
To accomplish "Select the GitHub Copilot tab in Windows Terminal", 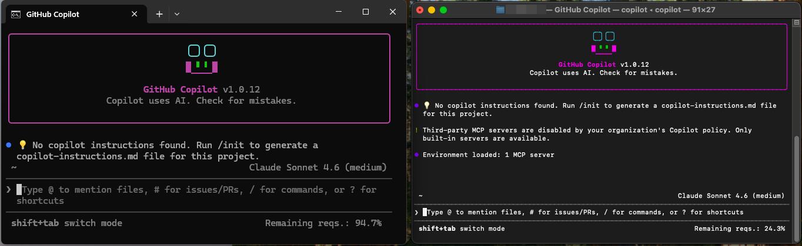I will coord(71,14).
